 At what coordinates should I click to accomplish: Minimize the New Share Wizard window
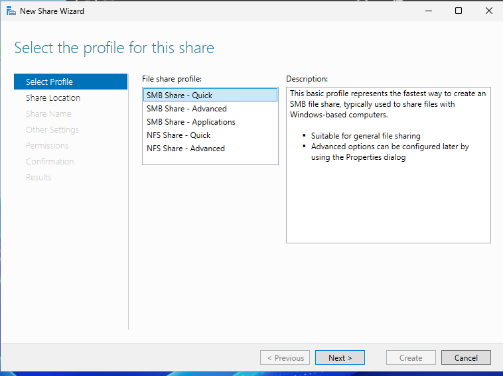pos(429,11)
